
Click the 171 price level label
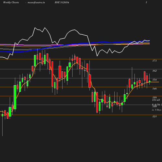coord(155,61)
